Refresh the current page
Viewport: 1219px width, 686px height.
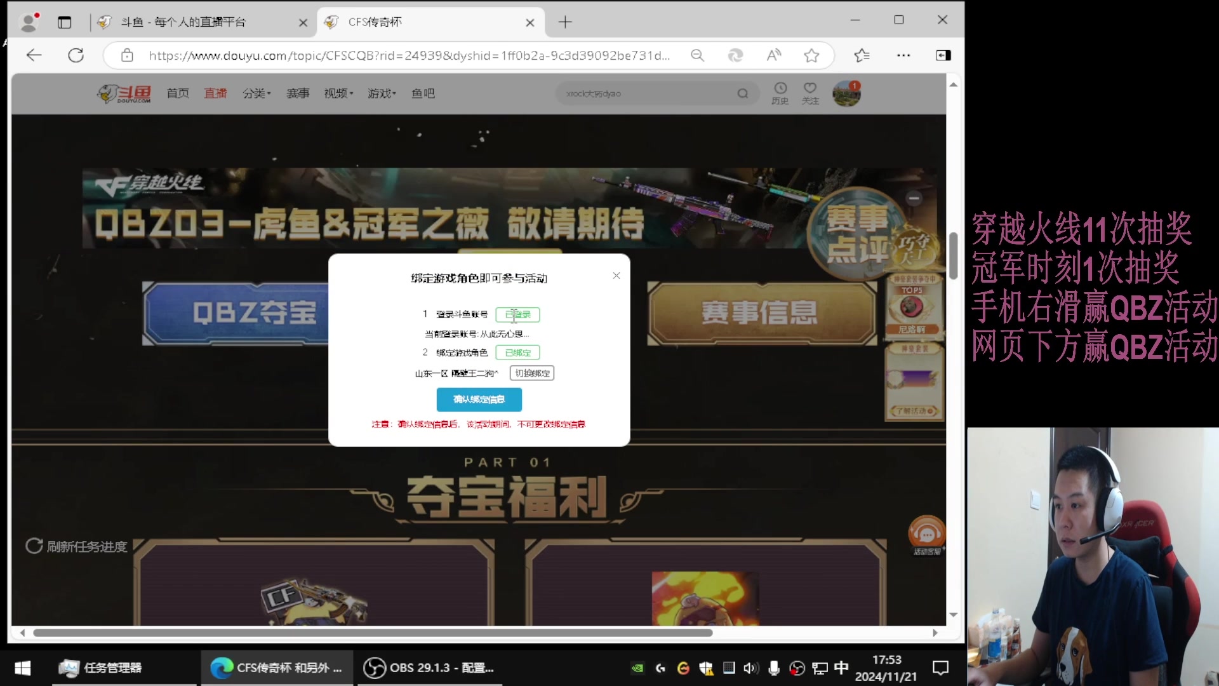76,55
